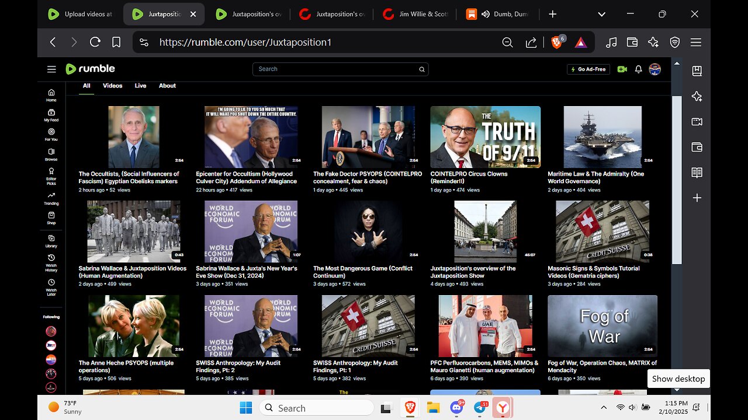The width and height of the screenshot is (748, 420).
Task: Open Browse in sidebar
Action: (51, 155)
